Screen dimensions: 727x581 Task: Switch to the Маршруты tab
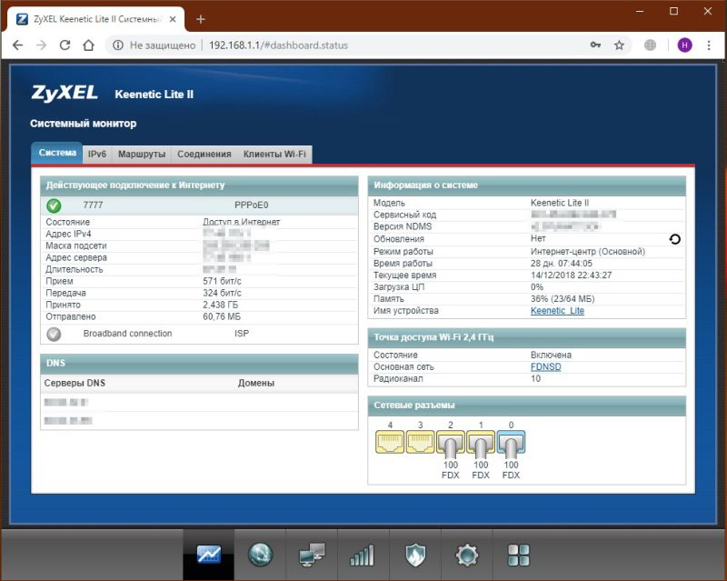click(142, 154)
